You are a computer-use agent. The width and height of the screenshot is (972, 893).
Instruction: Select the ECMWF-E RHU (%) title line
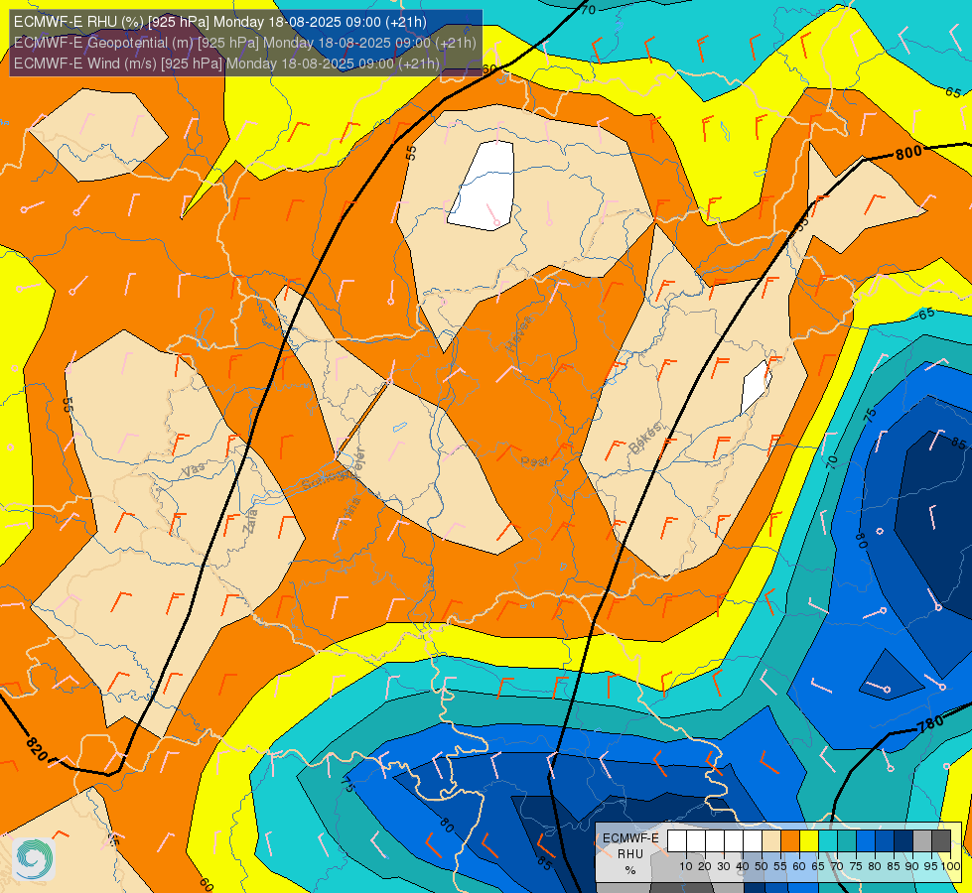(x=220, y=22)
